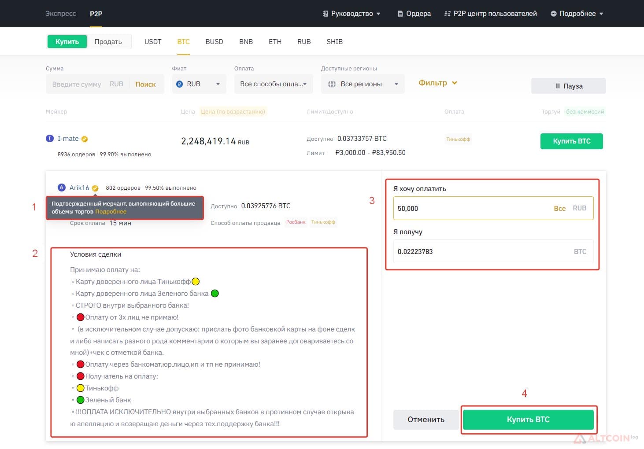Click verified badge next to I-mate
This screenshot has height=449, width=644.
pos(85,139)
